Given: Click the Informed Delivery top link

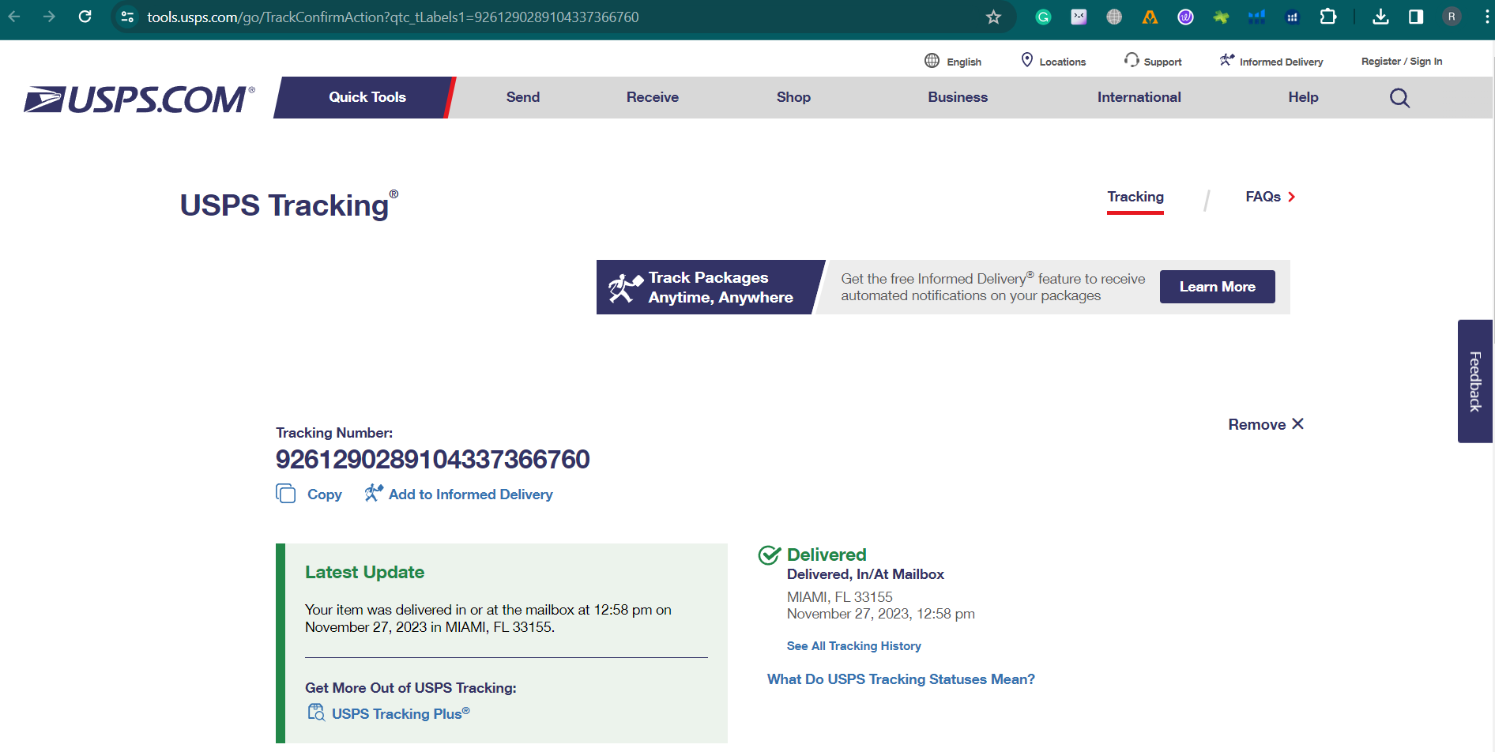Looking at the screenshot, I should [x=1281, y=62].
